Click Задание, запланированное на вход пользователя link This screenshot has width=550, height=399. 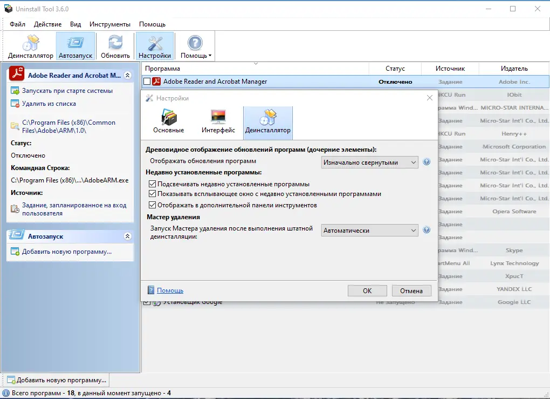74,209
